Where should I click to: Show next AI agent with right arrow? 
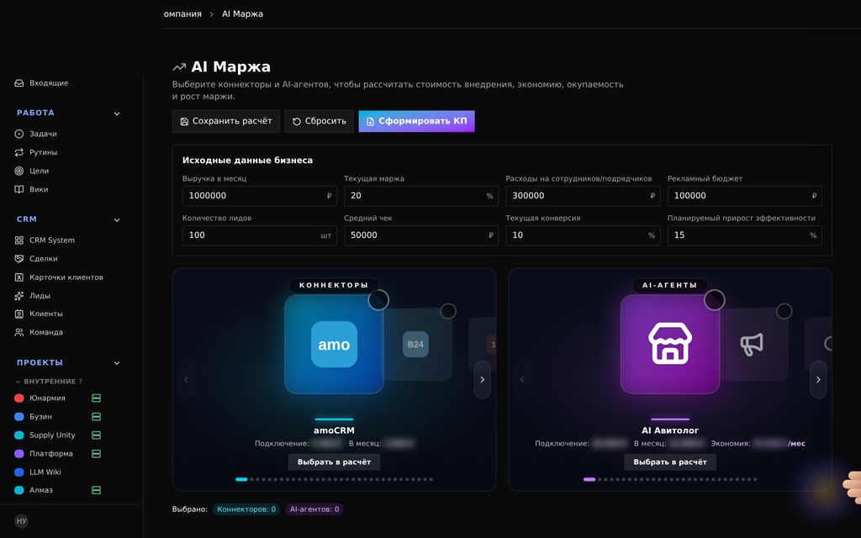click(818, 379)
